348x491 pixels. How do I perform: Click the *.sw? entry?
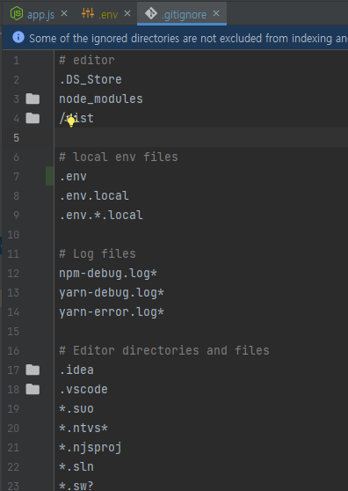coord(76,486)
